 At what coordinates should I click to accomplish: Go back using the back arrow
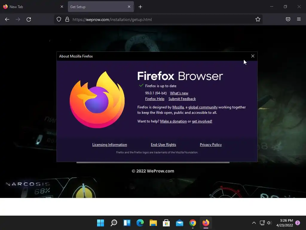pyautogui.click(x=7, y=19)
